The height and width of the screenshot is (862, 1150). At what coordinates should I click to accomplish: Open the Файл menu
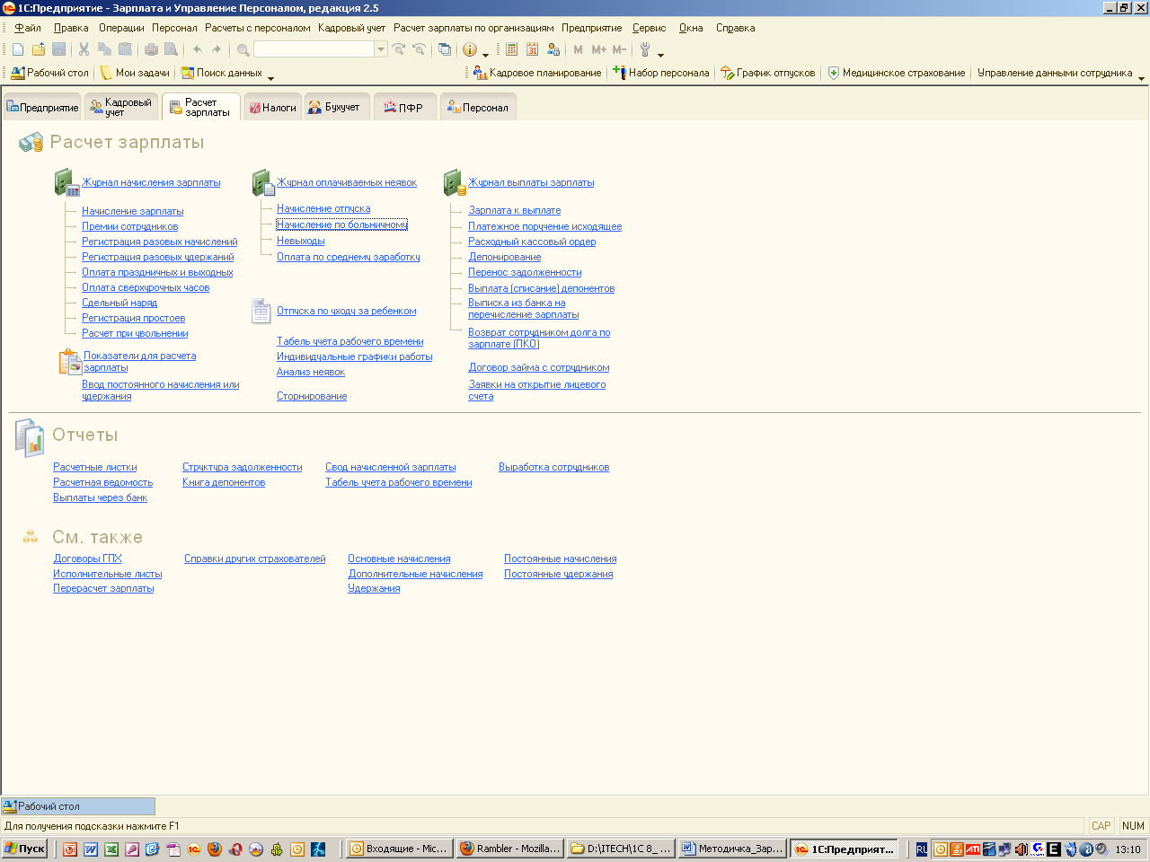(28, 28)
